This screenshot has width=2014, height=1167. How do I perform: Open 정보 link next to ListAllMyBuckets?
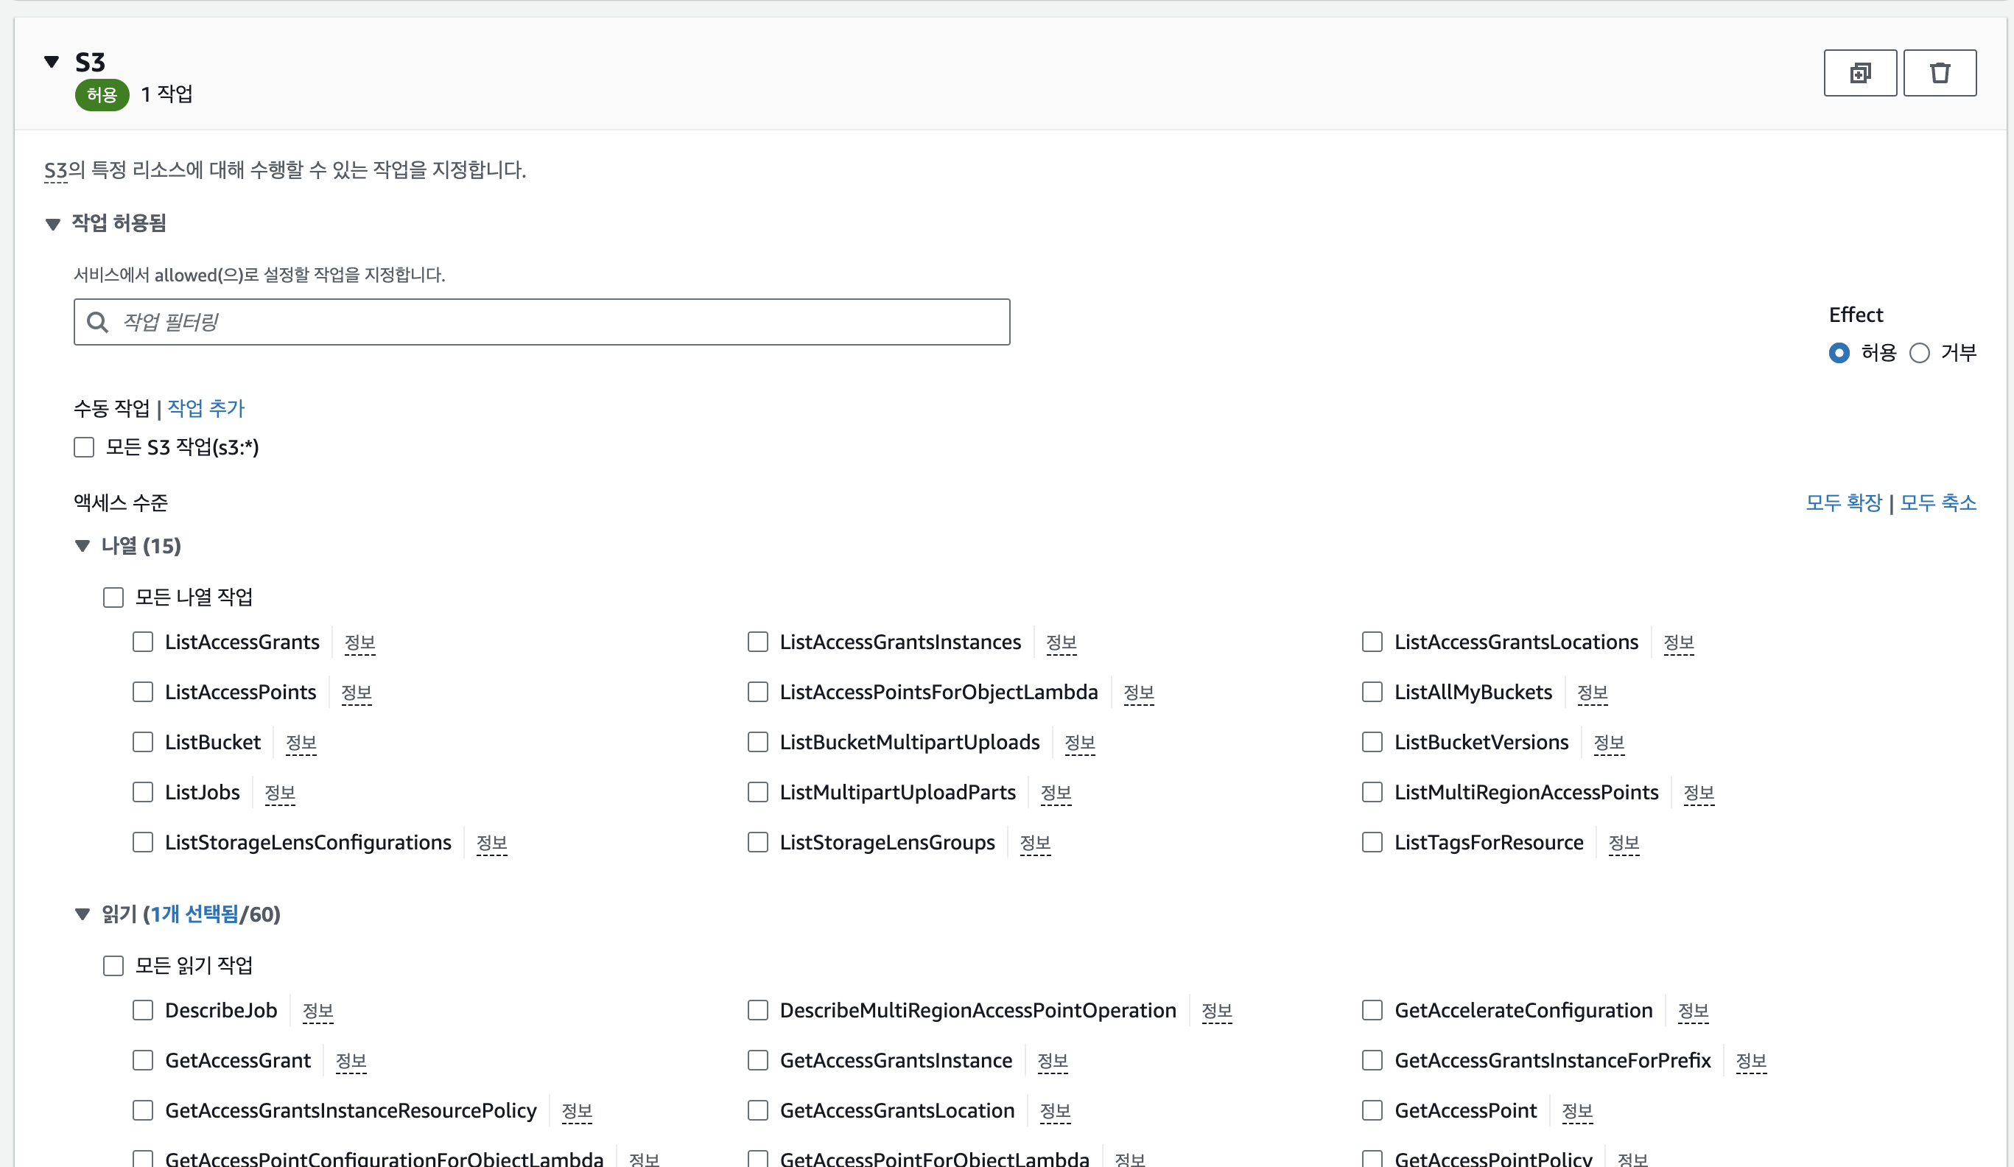[x=1592, y=693]
